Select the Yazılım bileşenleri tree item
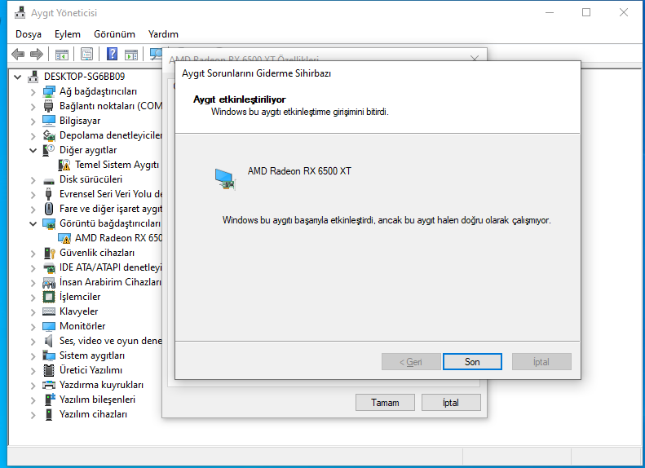645x468 pixels. coord(97,400)
